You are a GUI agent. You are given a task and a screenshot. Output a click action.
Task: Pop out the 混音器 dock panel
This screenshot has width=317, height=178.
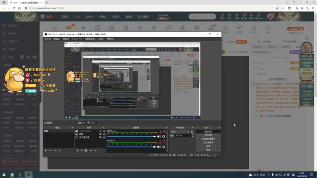[x=166, y=127]
